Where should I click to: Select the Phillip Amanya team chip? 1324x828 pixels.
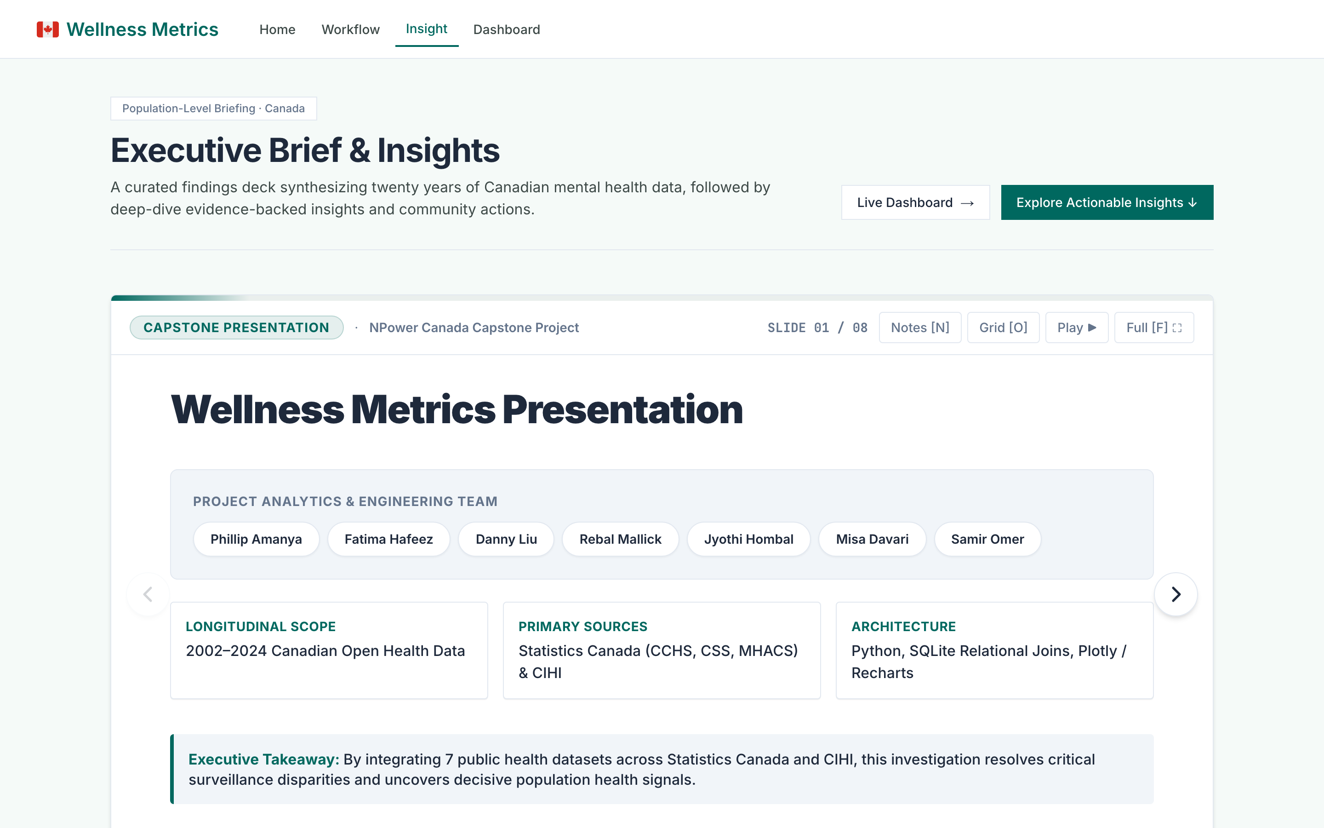pyautogui.click(x=256, y=540)
